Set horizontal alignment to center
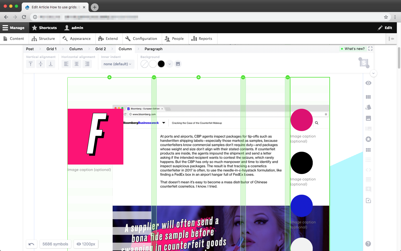 click(77, 64)
